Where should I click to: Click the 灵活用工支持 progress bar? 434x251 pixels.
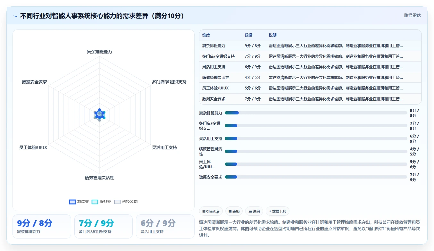click(x=316, y=138)
